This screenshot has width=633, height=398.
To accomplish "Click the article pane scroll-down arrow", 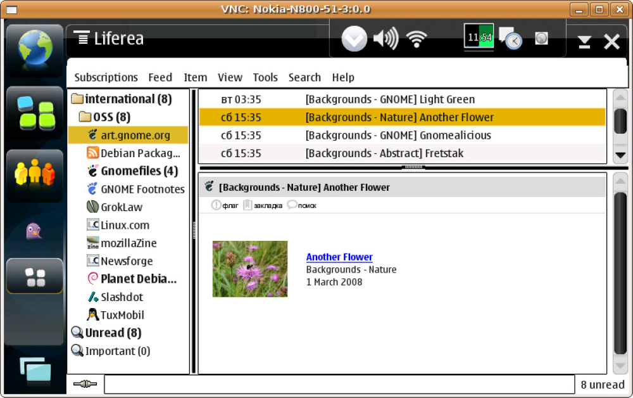I will point(620,366).
